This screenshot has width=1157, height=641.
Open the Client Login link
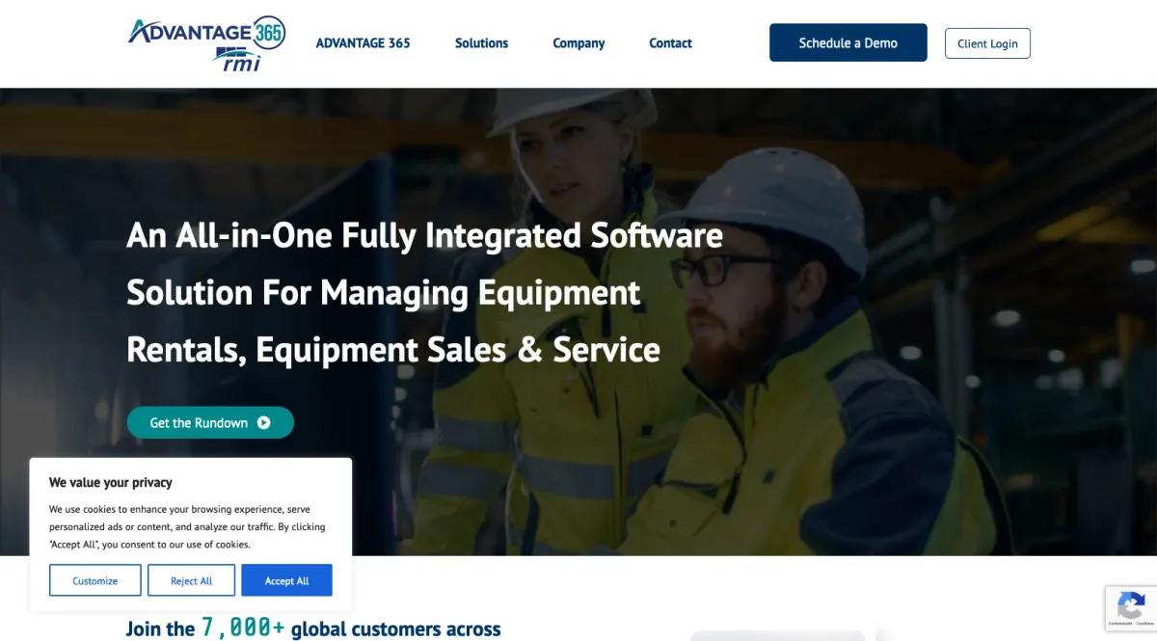tap(987, 43)
